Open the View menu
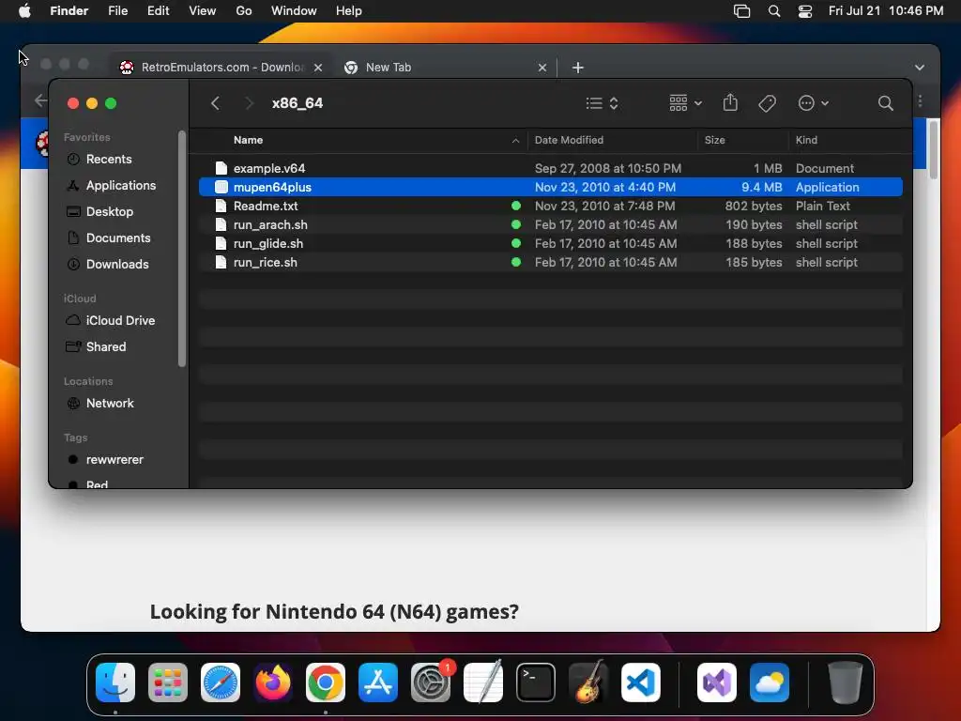 [203, 10]
